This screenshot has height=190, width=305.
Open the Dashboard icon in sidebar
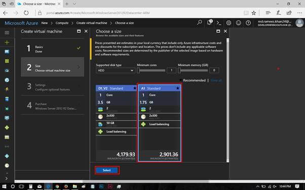click(x=7, y=52)
